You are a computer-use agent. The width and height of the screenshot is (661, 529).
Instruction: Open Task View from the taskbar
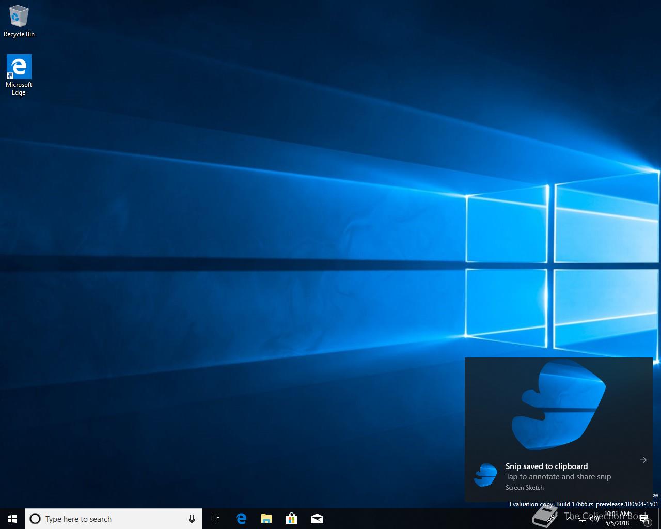pyautogui.click(x=215, y=519)
